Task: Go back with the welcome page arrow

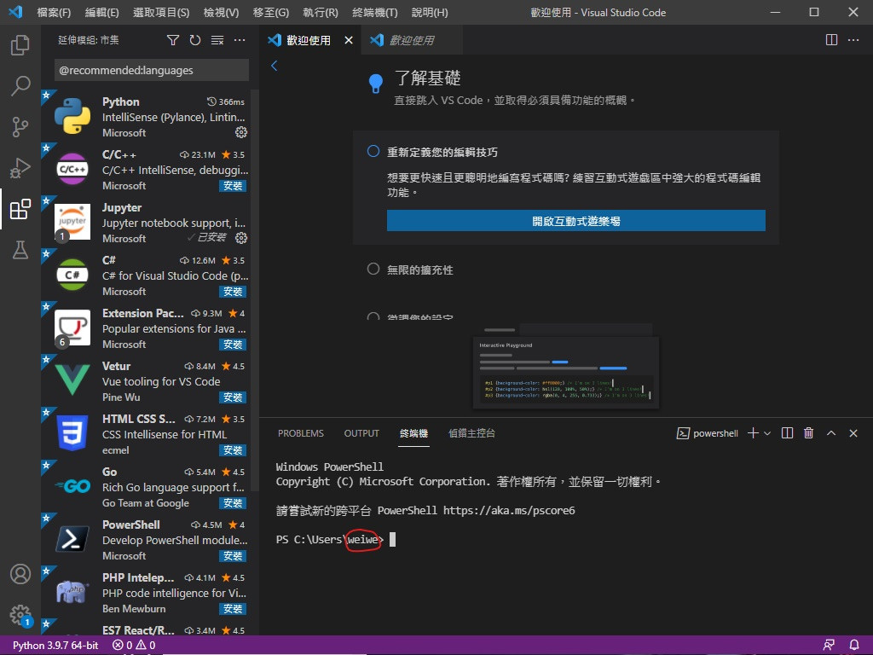Action: 274,66
